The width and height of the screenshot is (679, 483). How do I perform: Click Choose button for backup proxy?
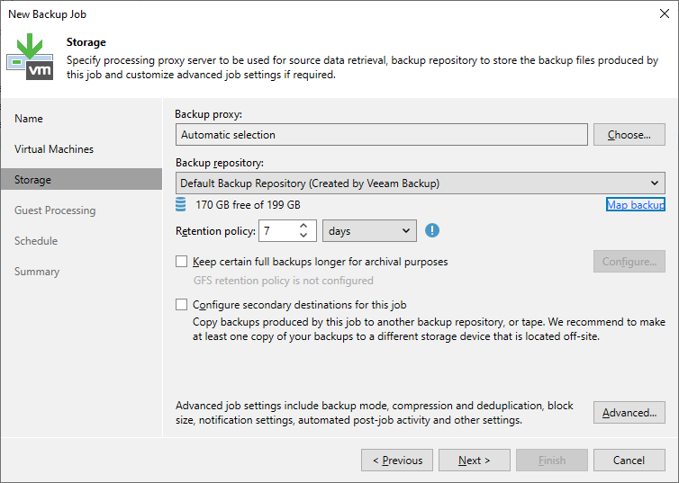click(x=629, y=135)
